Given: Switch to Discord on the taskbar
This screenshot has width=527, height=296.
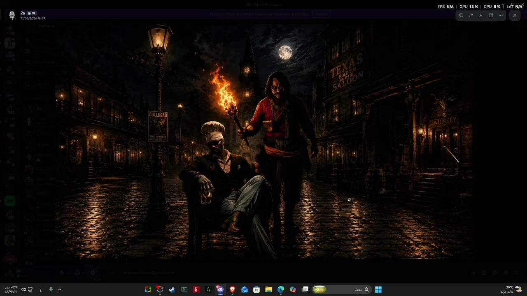Looking at the screenshot, I should coord(220,289).
